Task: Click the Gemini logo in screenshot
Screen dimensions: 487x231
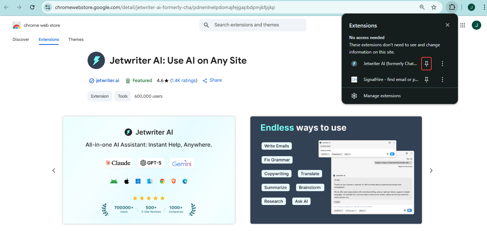Action: 182,163
